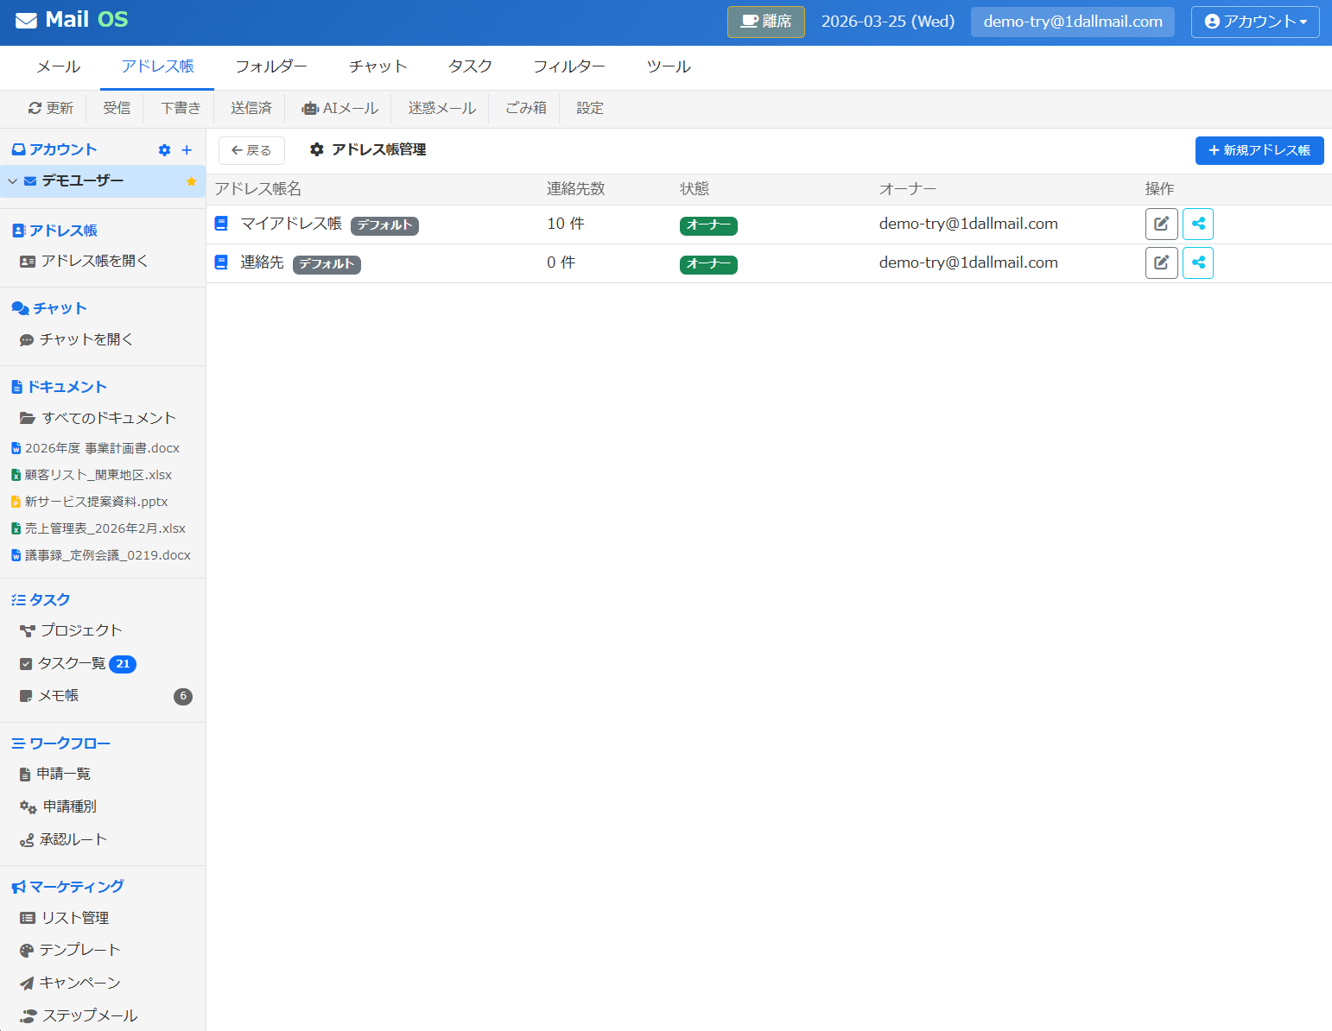Click the 戻る back button
1332x1031 pixels.
pyautogui.click(x=251, y=150)
